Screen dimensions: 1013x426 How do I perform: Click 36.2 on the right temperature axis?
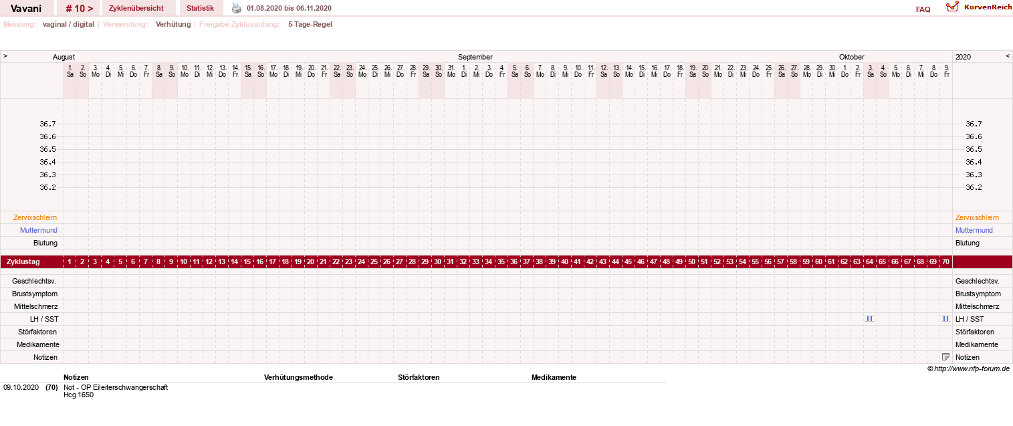pos(974,187)
